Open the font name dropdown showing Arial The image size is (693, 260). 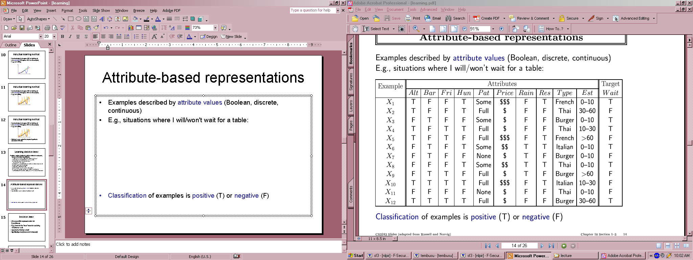[41, 37]
